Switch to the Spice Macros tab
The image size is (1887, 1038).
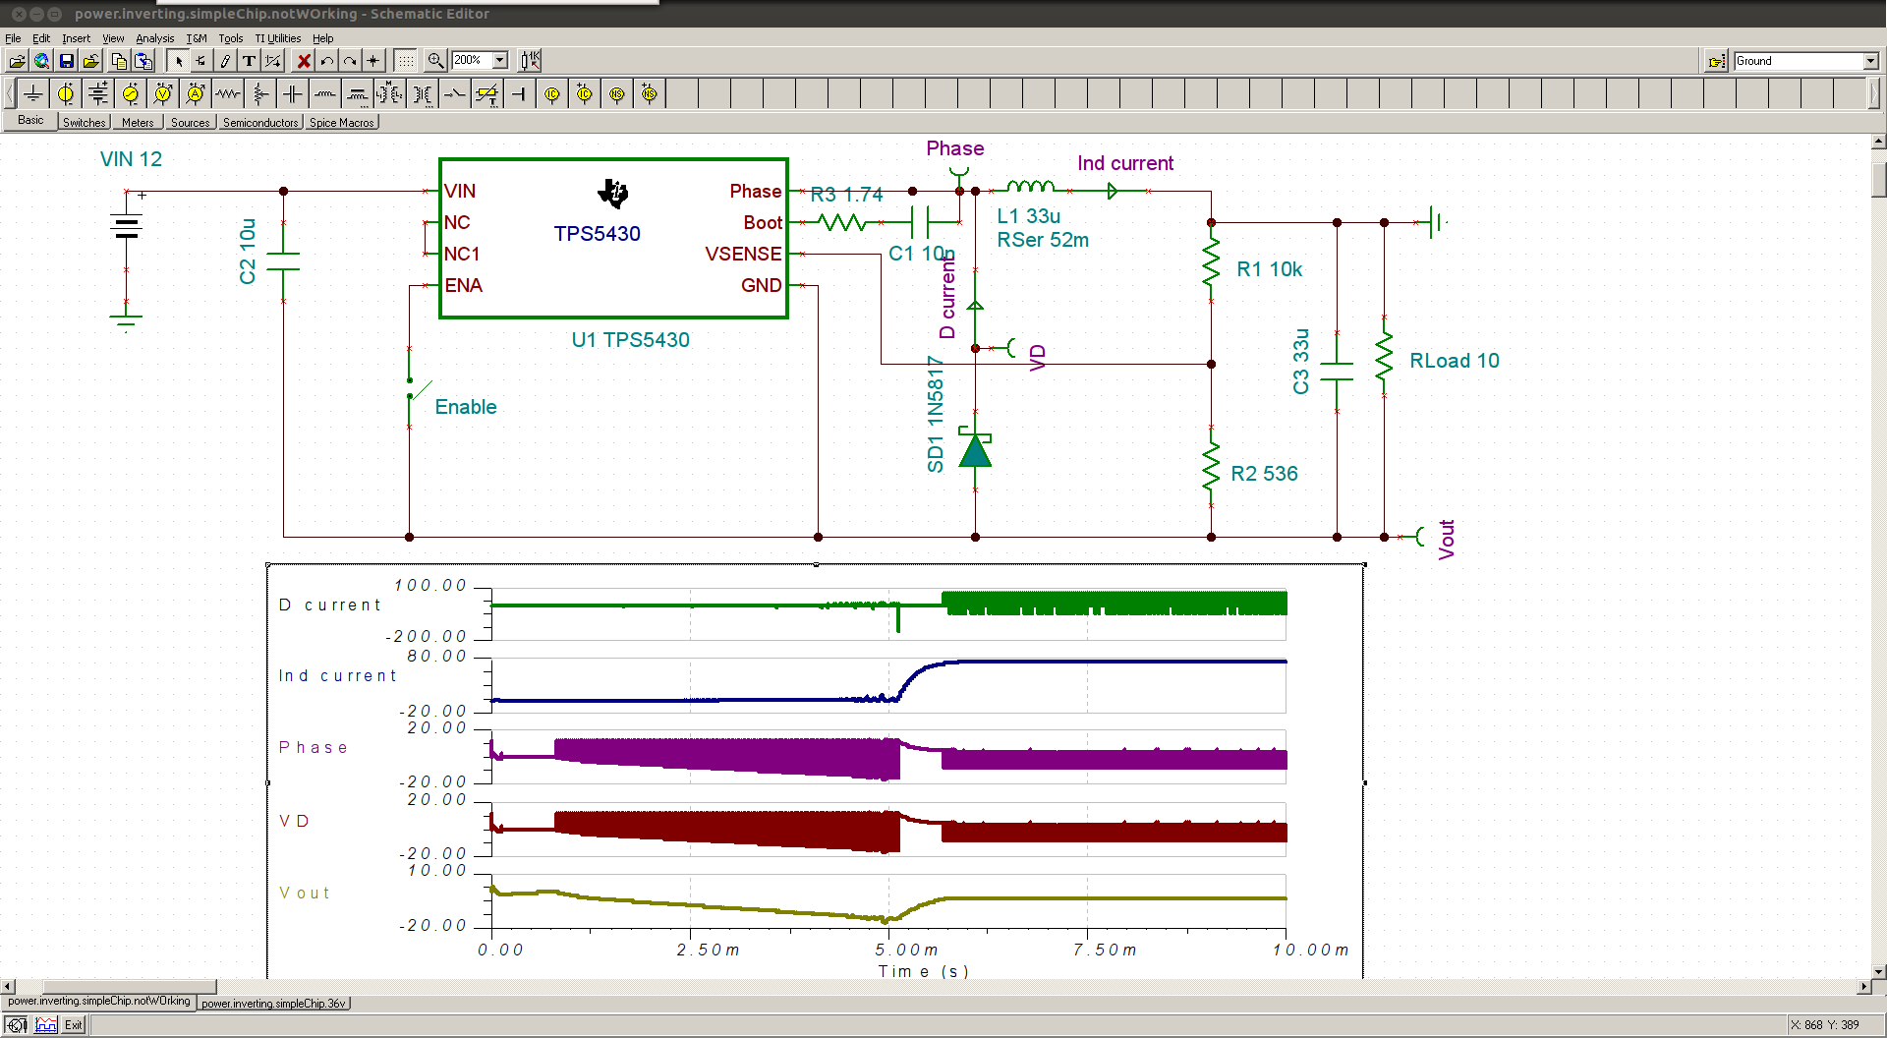tap(341, 123)
